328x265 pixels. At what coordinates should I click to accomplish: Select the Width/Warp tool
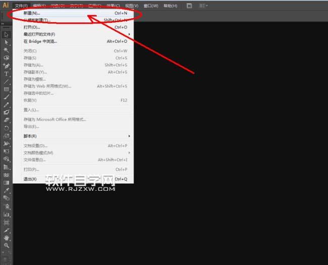point(6,143)
